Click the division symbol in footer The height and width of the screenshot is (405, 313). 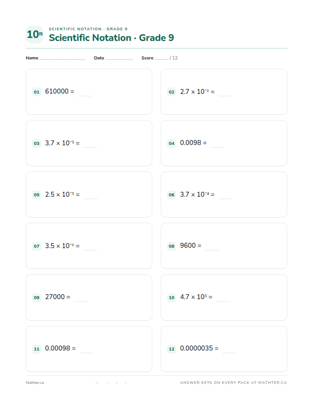[126, 383]
